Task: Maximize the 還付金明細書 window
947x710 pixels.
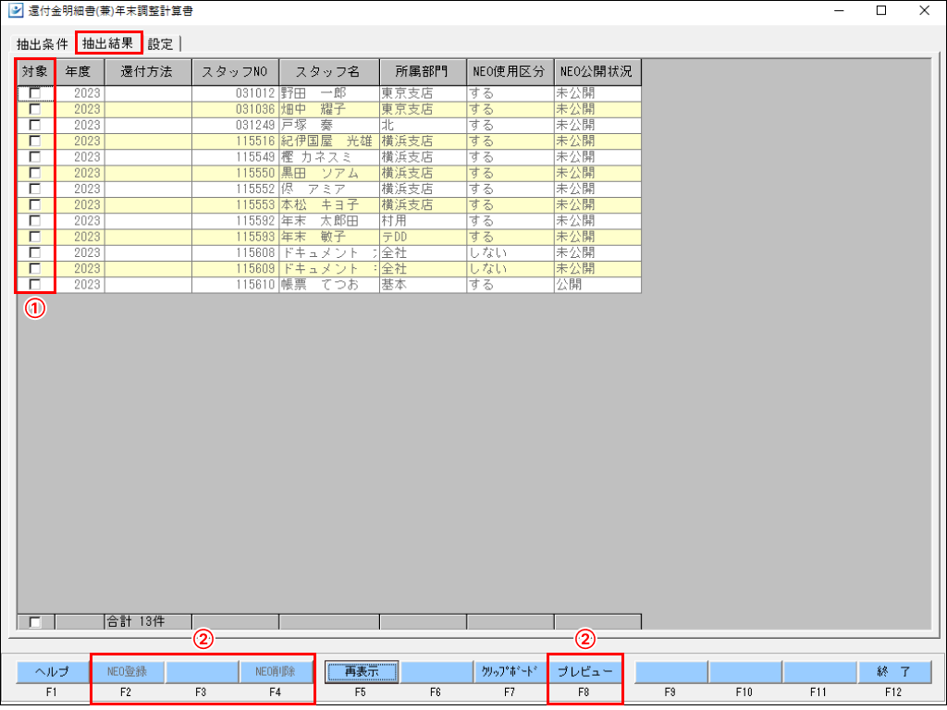Action: click(x=881, y=11)
